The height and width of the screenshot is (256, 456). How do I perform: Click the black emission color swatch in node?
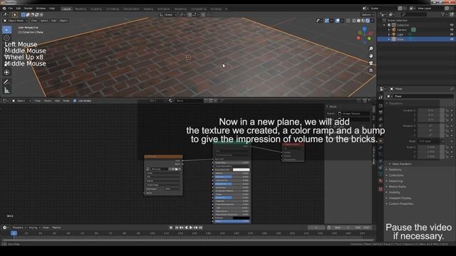(241, 218)
